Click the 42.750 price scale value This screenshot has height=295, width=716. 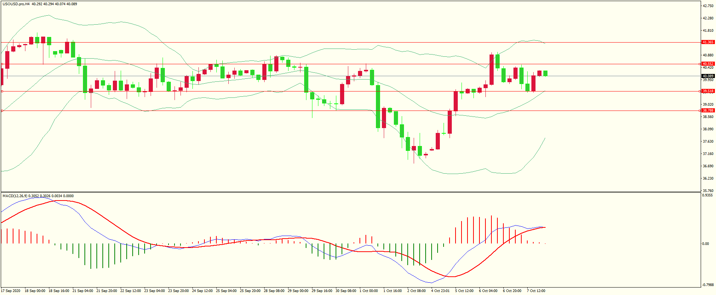pos(708,6)
